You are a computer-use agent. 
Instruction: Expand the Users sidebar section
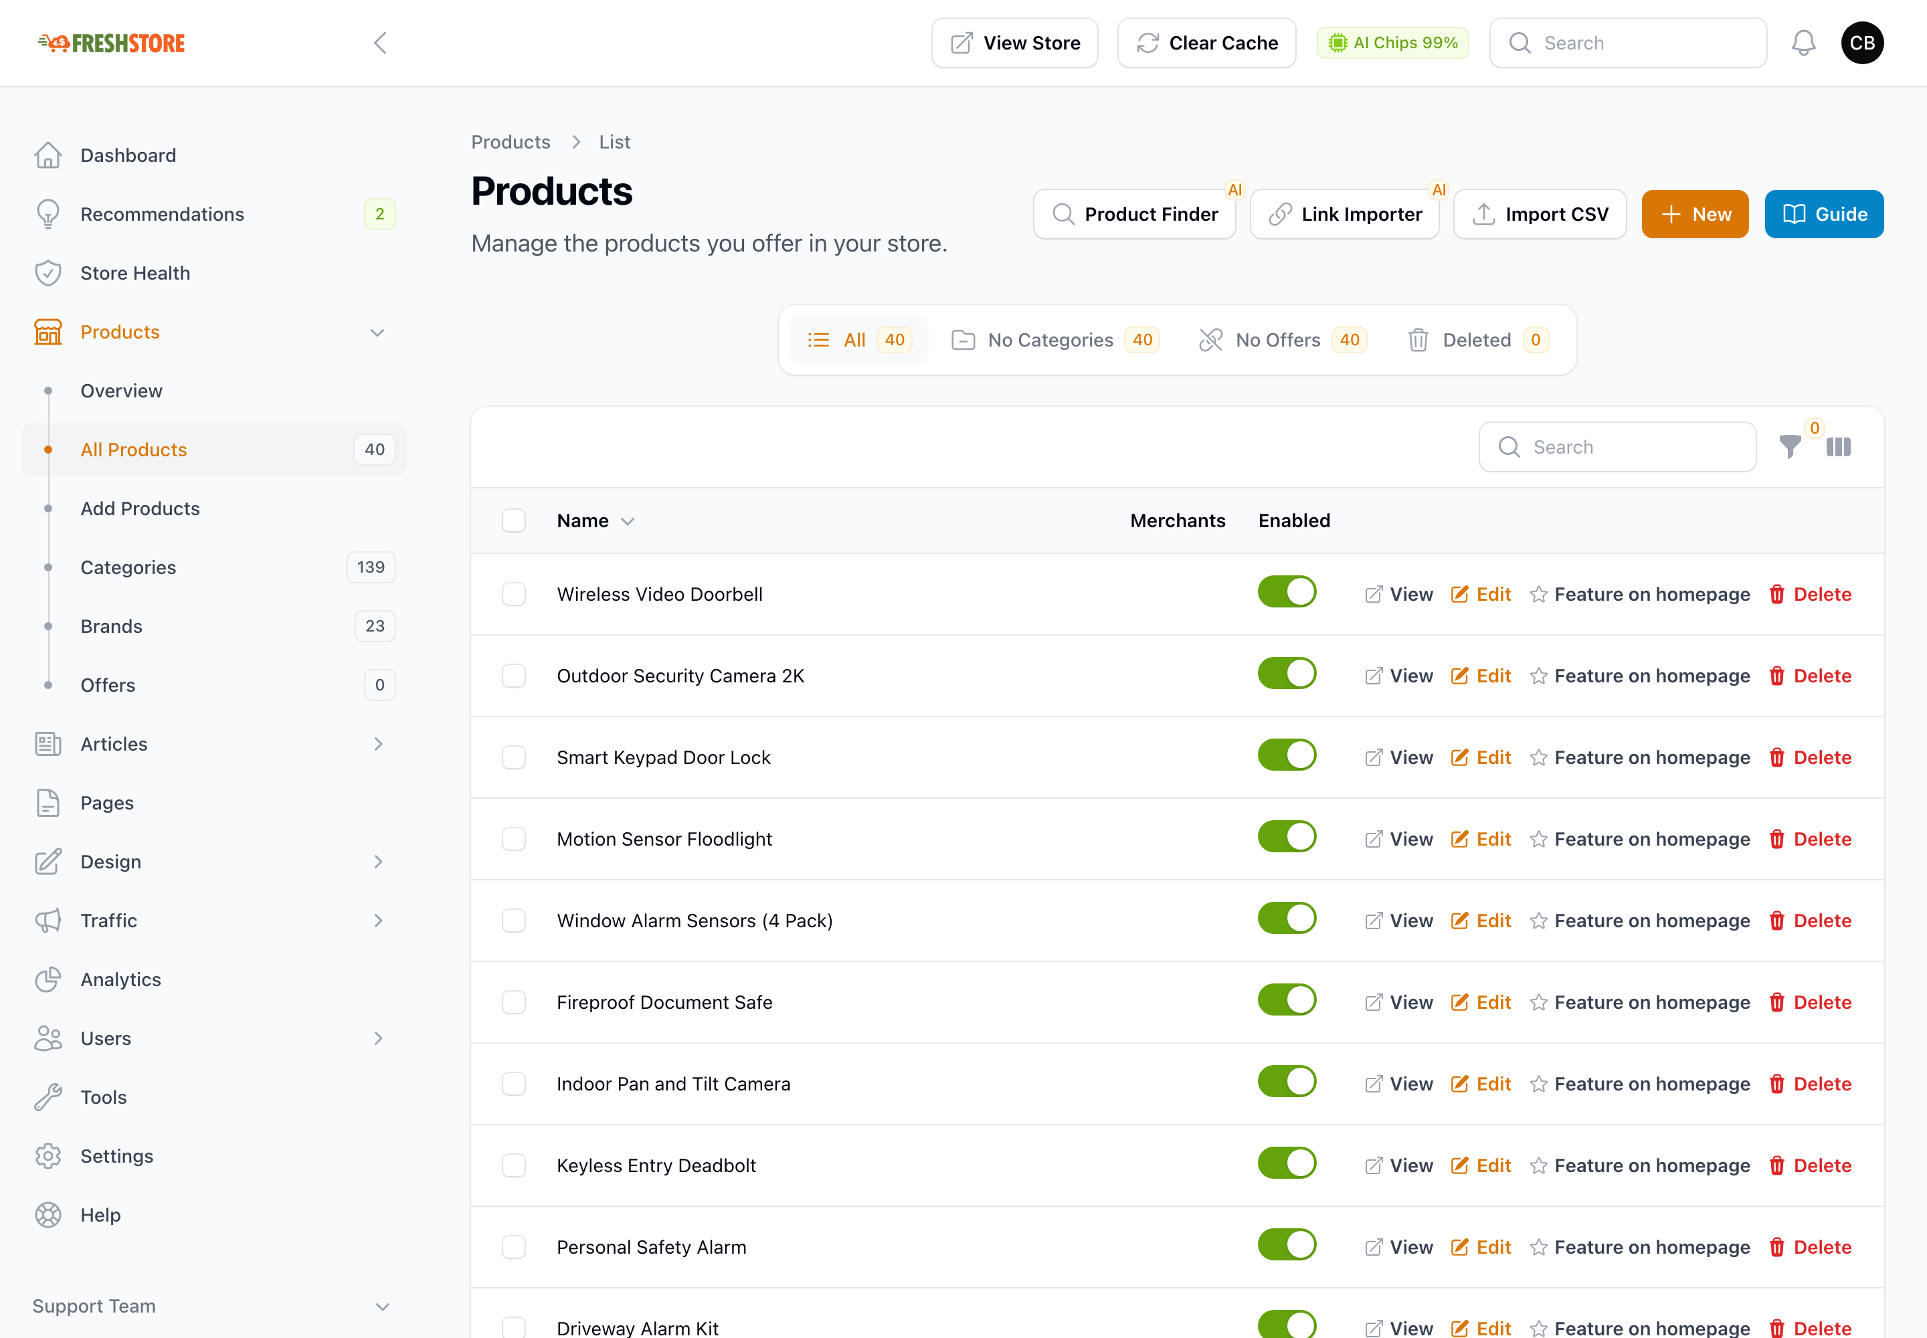click(x=378, y=1038)
